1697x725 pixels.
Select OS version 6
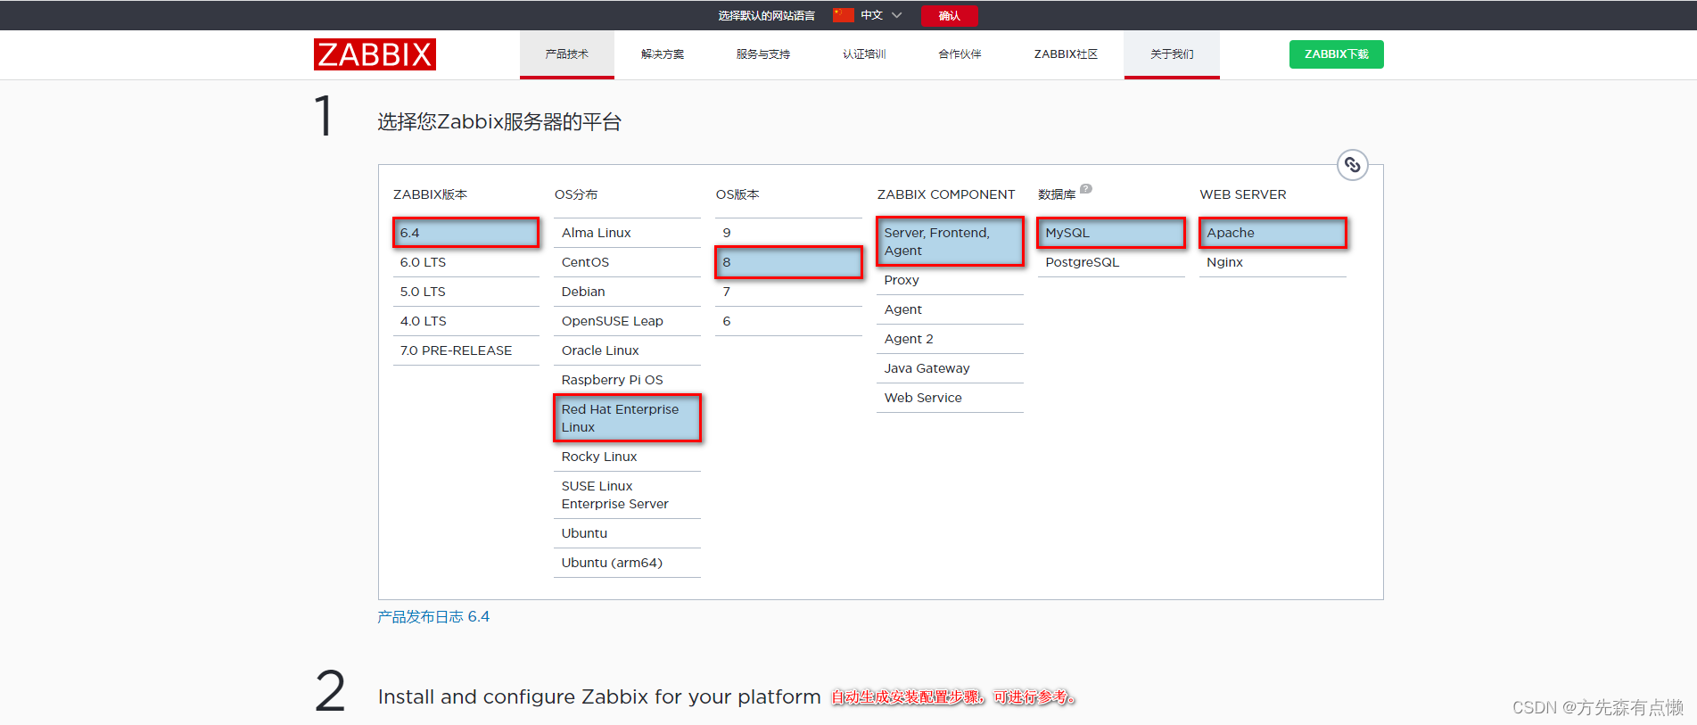tap(788, 321)
